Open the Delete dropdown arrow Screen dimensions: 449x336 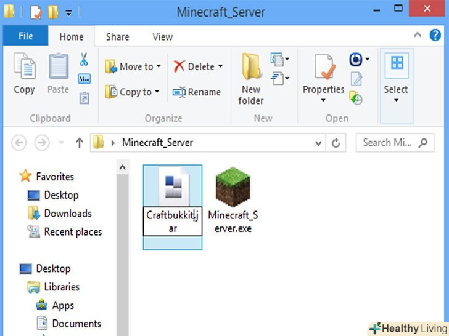coord(221,66)
